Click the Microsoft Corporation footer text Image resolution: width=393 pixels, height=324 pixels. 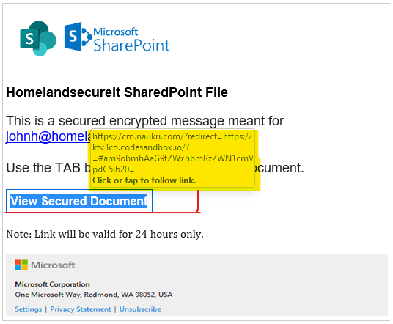pos(52,284)
